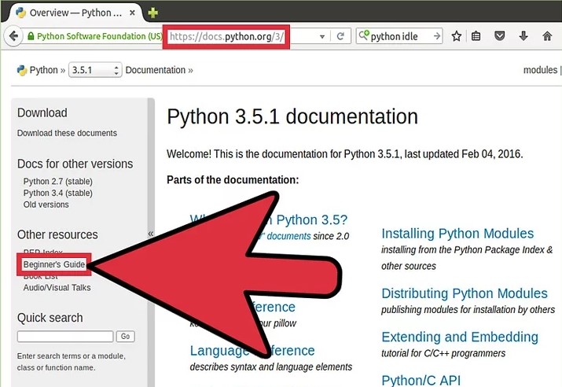Open a new tab with the plus icon
Image resolution: width=562 pixels, height=387 pixels.
pyautogui.click(x=152, y=13)
